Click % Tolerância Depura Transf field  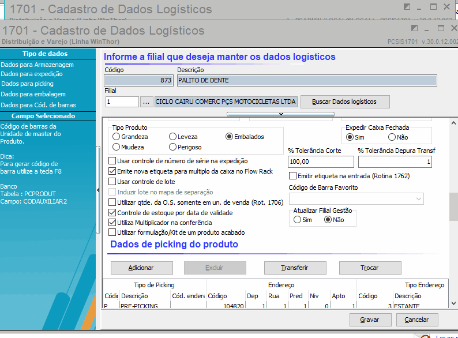pyautogui.click(x=395, y=162)
